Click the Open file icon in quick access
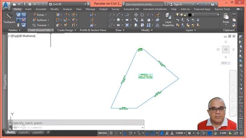 (x=19, y=4)
